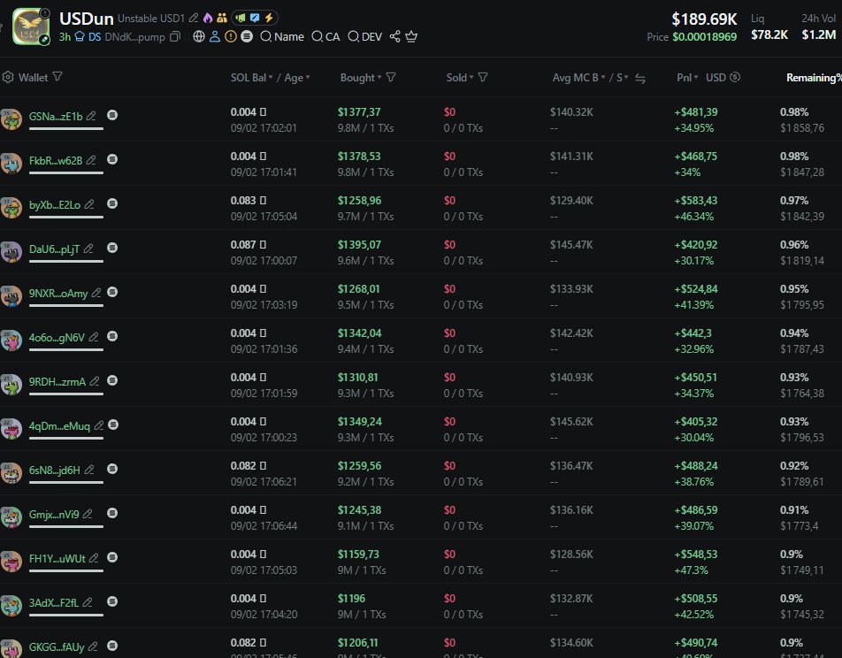Toggle USD currency display
The height and width of the screenshot is (658, 842).
[723, 77]
